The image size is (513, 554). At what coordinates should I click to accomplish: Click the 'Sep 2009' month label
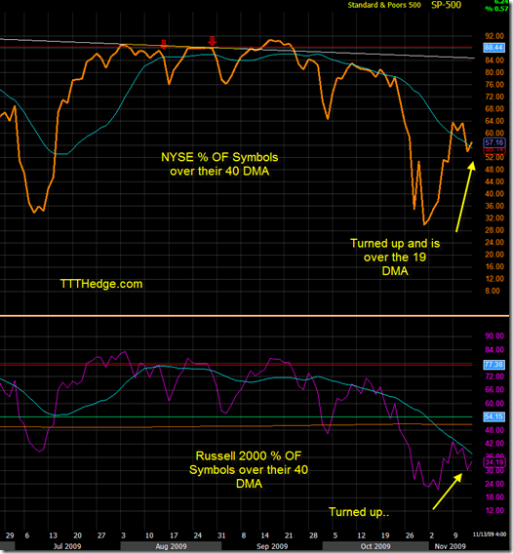(272, 546)
